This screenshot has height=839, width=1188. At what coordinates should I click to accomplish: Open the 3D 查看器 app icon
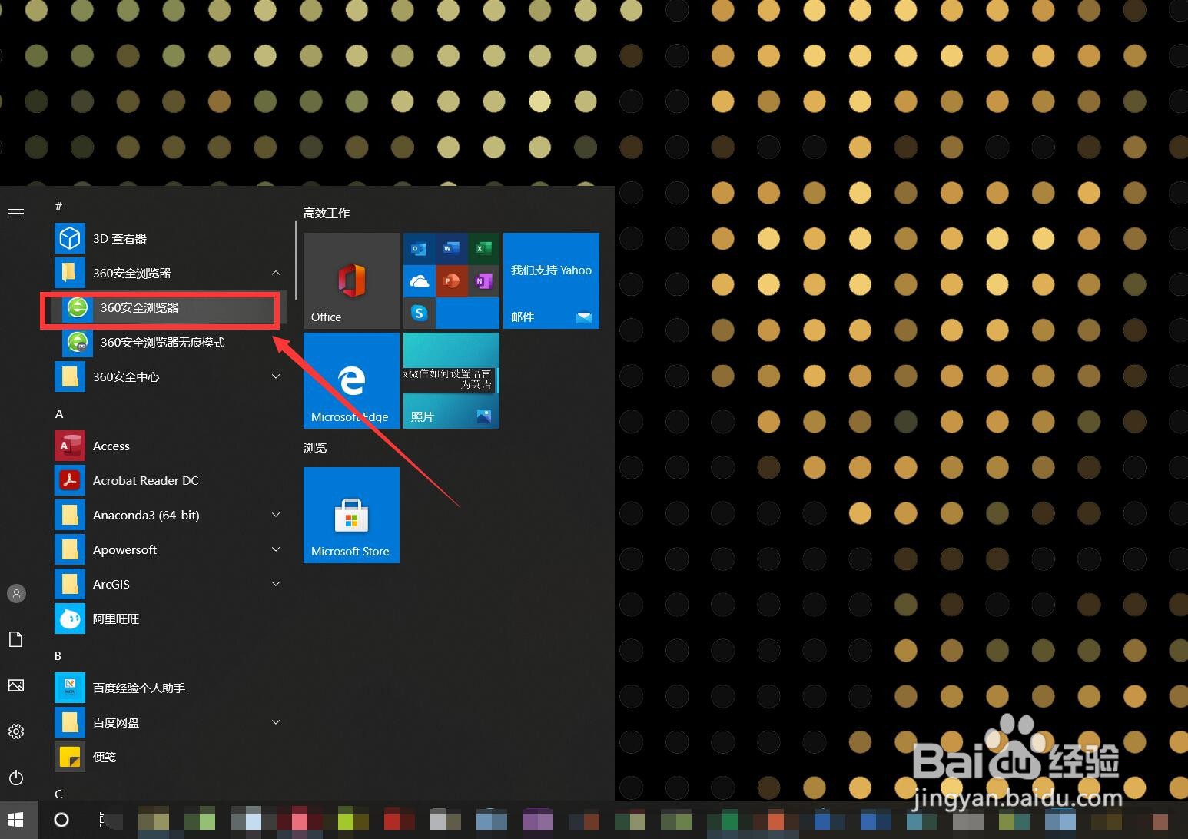pyautogui.click(x=70, y=238)
